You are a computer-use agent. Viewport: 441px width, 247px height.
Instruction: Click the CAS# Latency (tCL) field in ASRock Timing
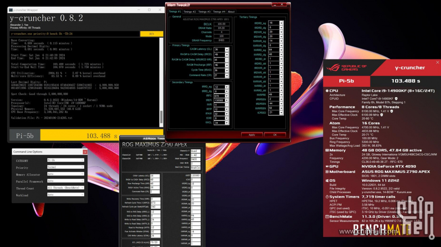pyautogui.click(x=155, y=175)
